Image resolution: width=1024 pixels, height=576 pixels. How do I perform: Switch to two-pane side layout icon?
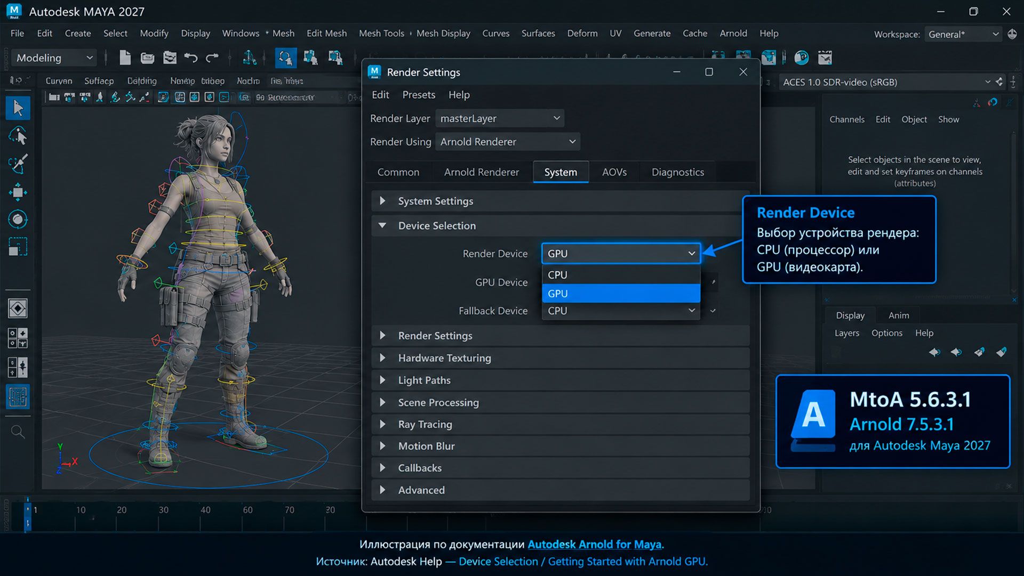click(18, 367)
